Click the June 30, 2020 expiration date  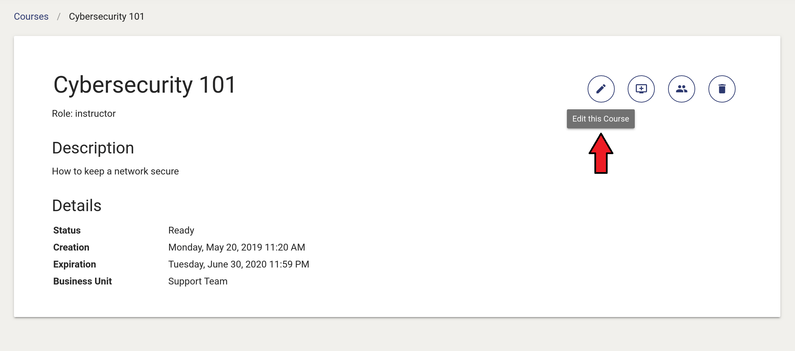pos(239,264)
